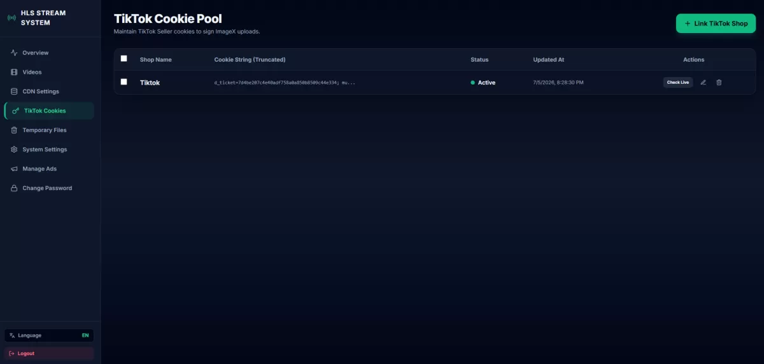Screen dimensions: 764x364
Task: Click the Shop Name column header
Action: point(156,60)
